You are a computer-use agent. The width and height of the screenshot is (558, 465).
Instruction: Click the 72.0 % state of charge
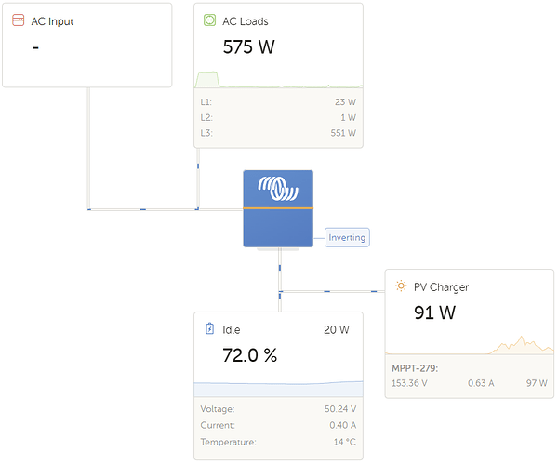[x=250, y=355]
